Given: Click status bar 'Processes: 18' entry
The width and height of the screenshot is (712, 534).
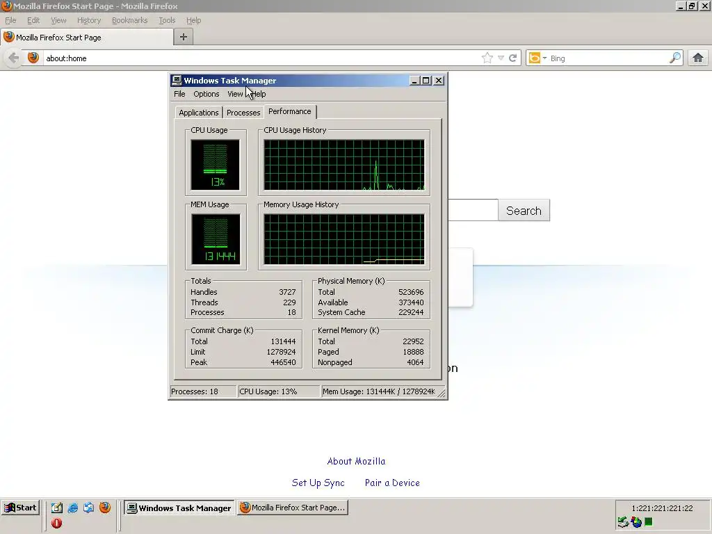Looking at the screenshot, I should [x=202, y=391].
